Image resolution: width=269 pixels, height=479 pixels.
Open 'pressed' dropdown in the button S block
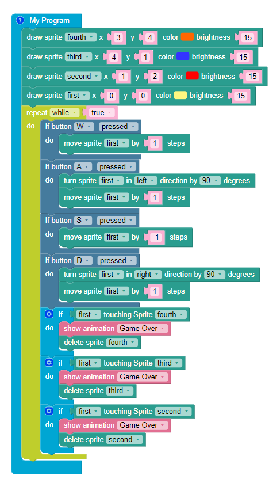tap(117, 221)
